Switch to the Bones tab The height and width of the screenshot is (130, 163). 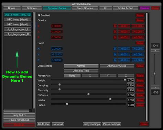click(12, 8)
